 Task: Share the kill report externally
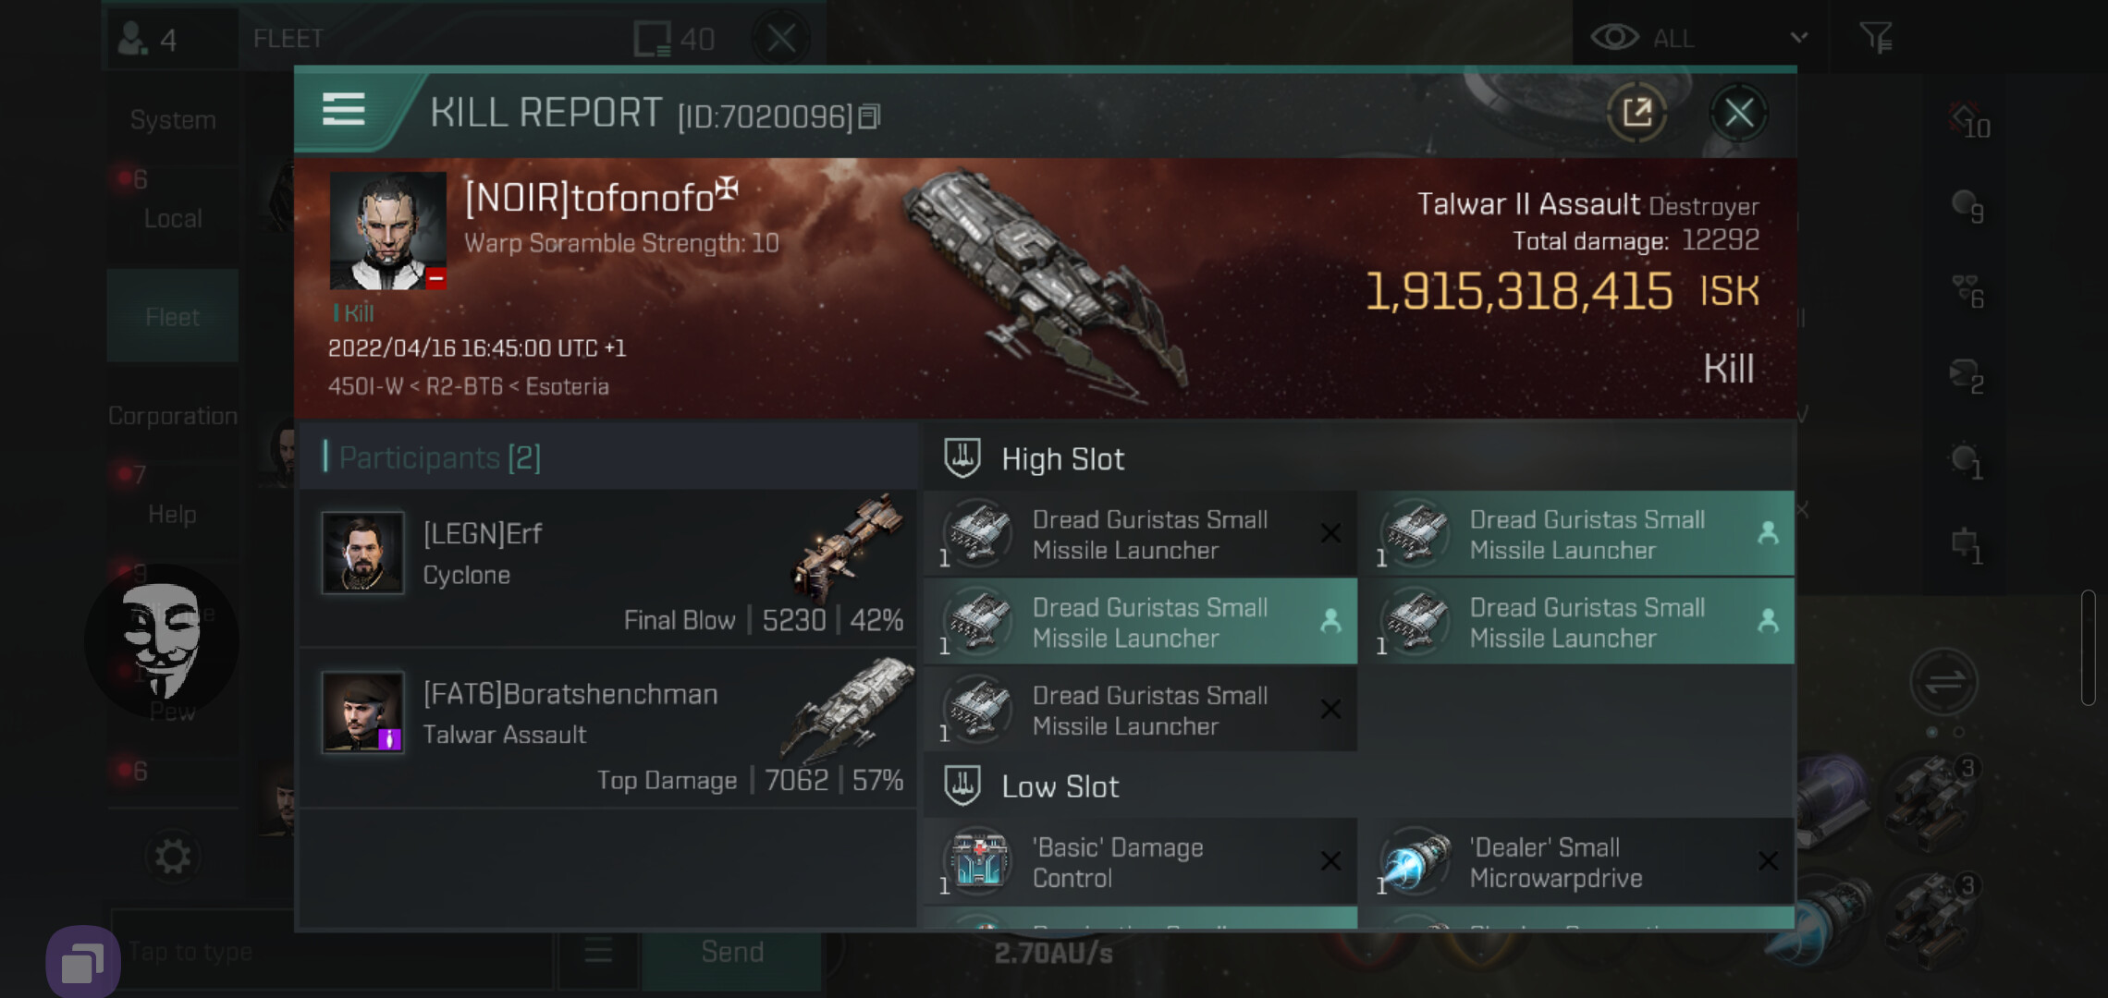click(1637, 114)
